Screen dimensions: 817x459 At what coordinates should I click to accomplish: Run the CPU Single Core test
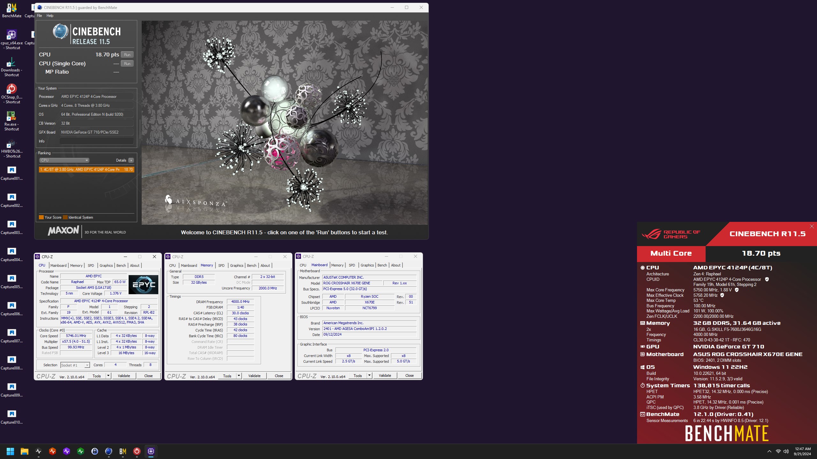[127, 64]
